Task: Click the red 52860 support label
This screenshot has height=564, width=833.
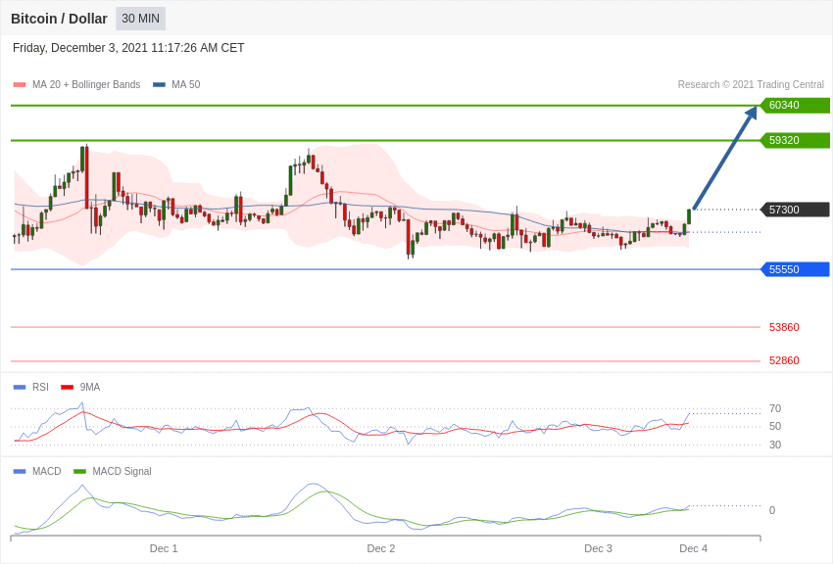Action: [x=784, y=360]
